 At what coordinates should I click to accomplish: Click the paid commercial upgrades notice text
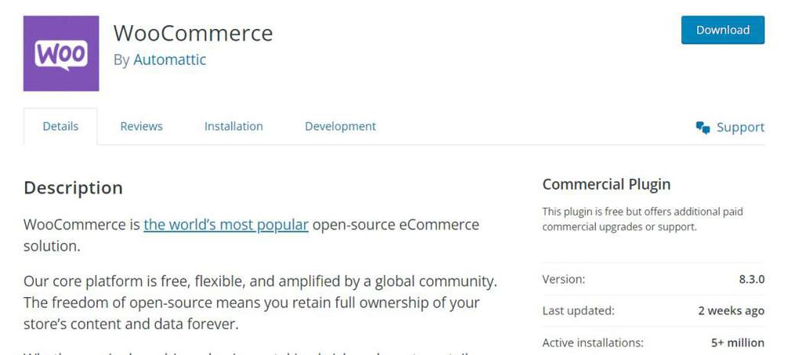[642, 219]
